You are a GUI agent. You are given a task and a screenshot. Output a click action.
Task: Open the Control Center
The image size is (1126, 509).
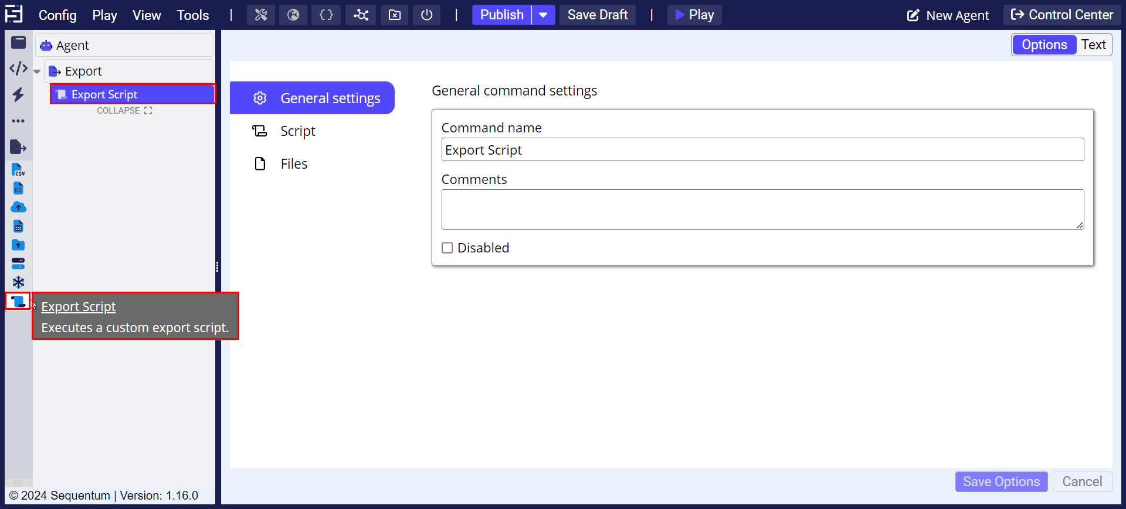(1062, 15)
